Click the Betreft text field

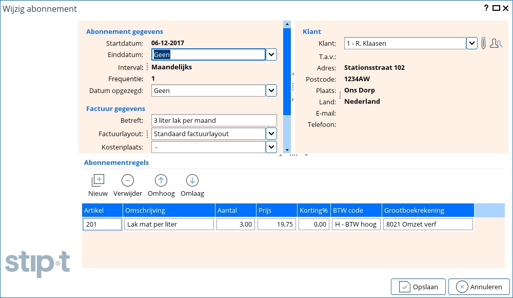214,121
